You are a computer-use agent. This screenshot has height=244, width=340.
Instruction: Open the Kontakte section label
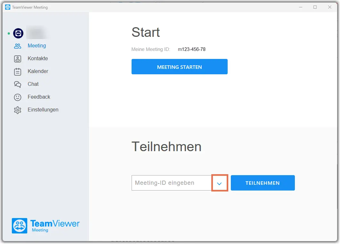coord(38,58)
